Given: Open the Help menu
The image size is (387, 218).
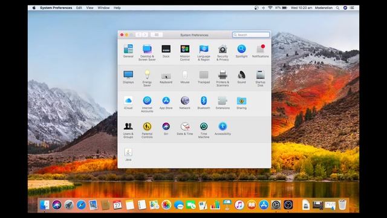Looking at the screenshot, I should click(117, 8).
